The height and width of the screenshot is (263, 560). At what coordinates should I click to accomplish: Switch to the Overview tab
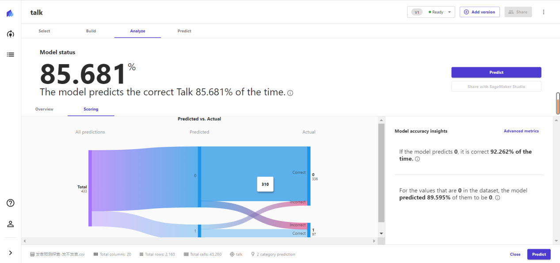point(44,109)
